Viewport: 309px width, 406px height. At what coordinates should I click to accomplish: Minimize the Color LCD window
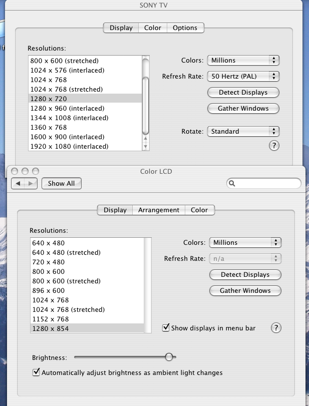(25, 171)
